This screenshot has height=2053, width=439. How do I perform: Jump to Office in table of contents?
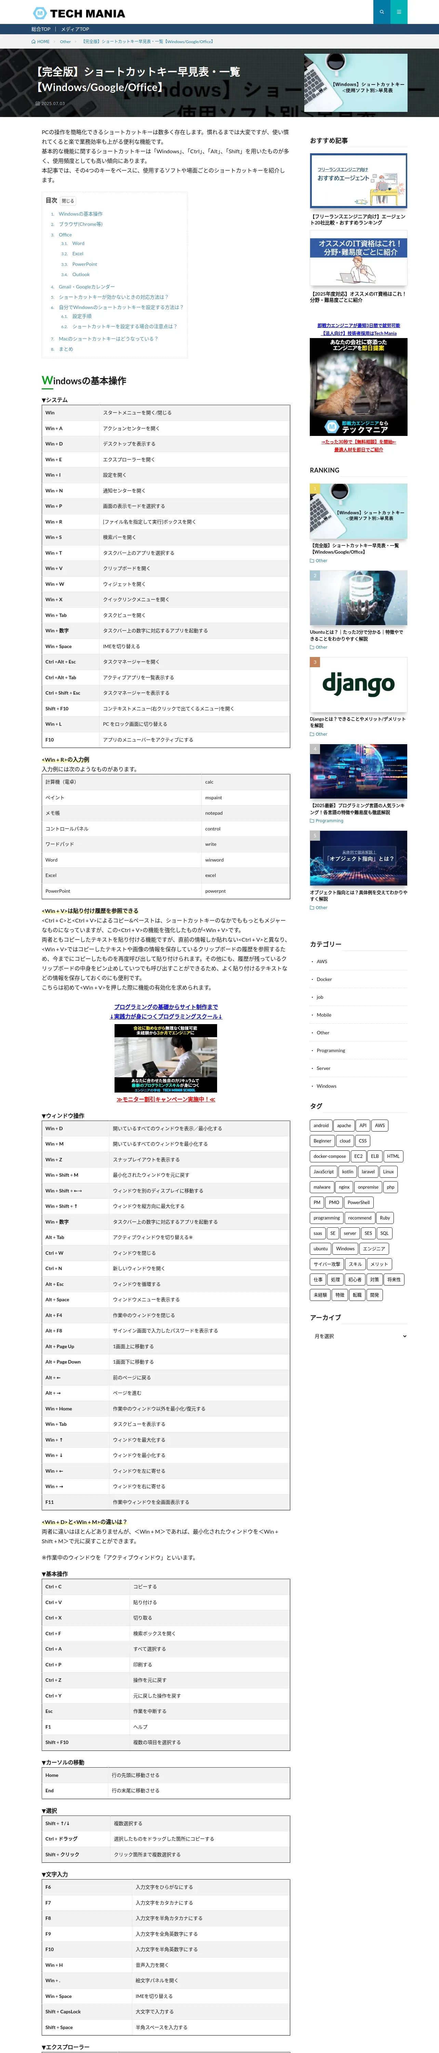tap(65, 234)
